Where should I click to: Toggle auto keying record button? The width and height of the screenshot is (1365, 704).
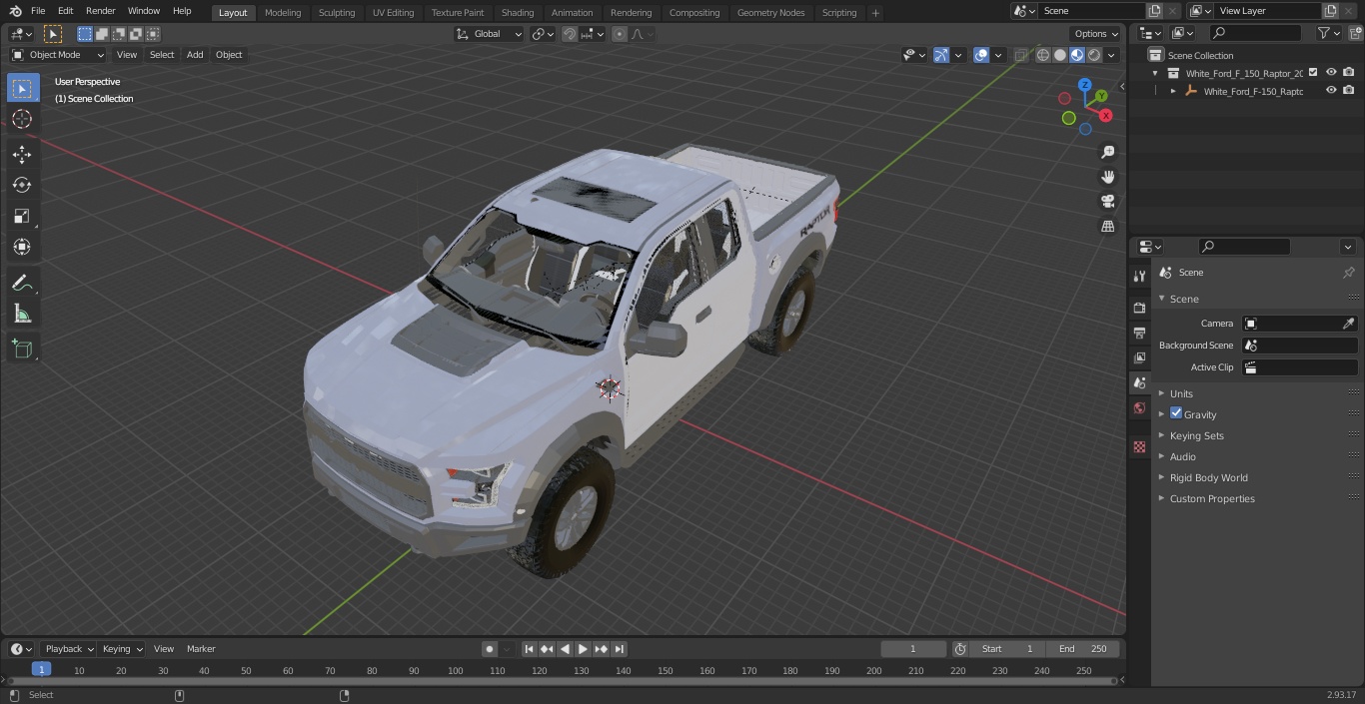[490, 649]
